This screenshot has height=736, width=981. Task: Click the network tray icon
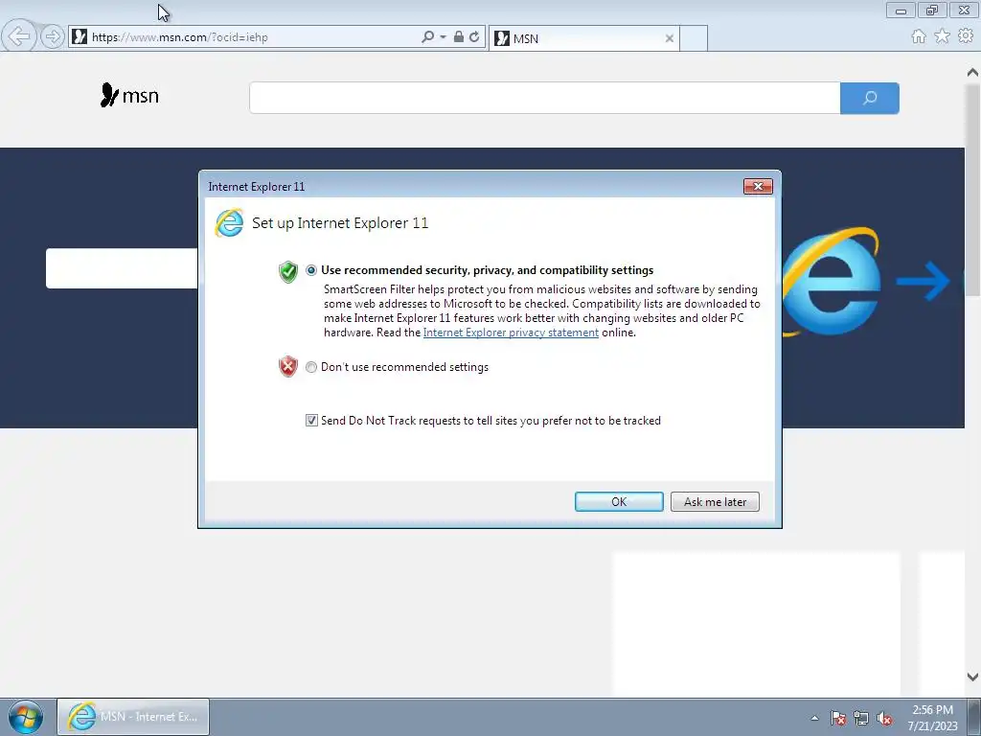point(861,718)
